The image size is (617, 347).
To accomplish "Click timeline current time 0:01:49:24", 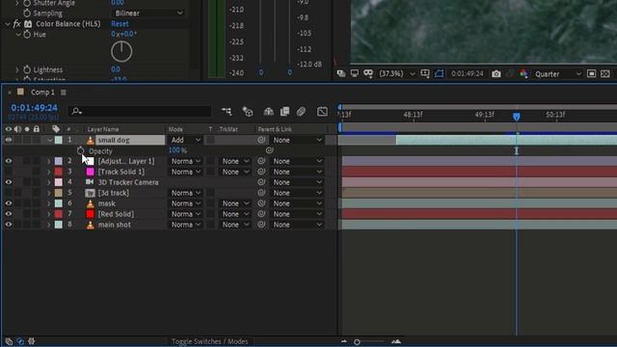I will tap(35, 108).
